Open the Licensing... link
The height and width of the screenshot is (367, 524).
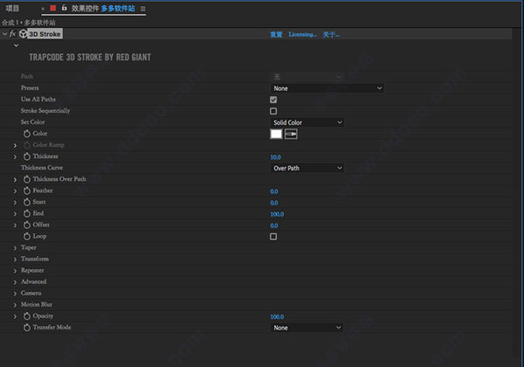coord(302,34)
